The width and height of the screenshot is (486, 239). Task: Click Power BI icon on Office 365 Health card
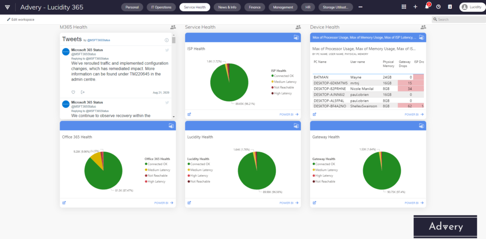point(171,126)
